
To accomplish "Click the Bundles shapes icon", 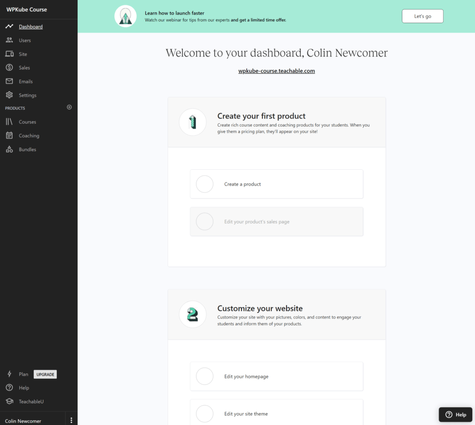I will tap(9, 149).
